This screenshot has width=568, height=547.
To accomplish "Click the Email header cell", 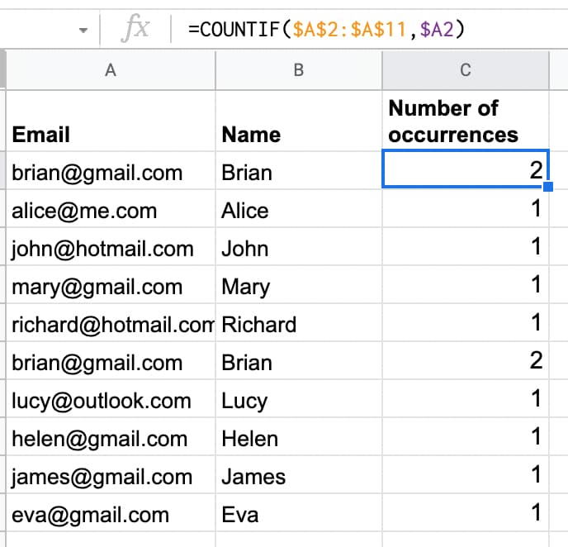I will click(x=111, y=121).
